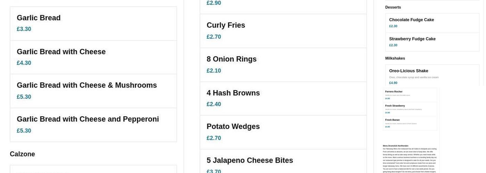The image size is (486, 173).
Task: Click the Milkshakes category heading
Action: click(395, 58)
